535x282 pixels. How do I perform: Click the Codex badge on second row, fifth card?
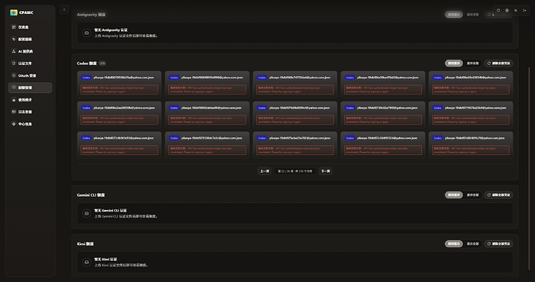point(438,108)
